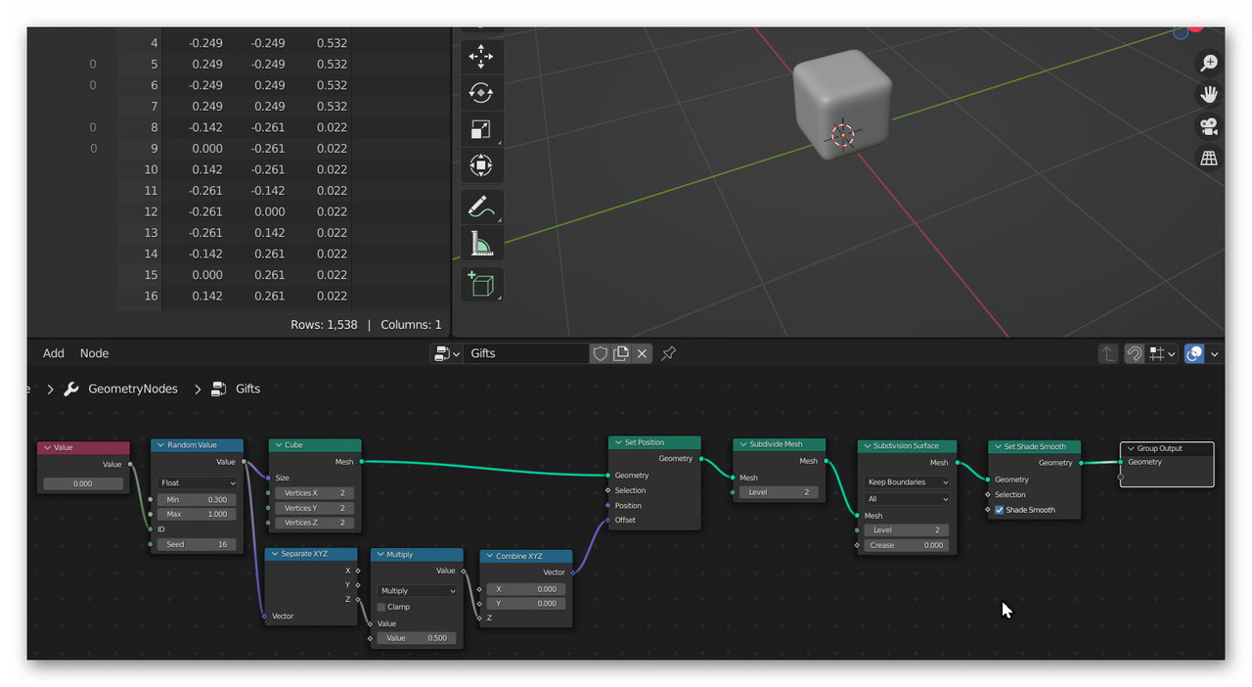The image size is (1252, 687).
Task: Click the Subdivision Surface Level 2 field
Action: pos(907,530)
